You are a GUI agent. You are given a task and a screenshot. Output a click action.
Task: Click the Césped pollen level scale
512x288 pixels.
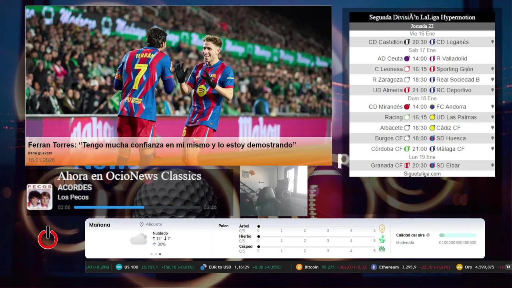coord(316,247)
